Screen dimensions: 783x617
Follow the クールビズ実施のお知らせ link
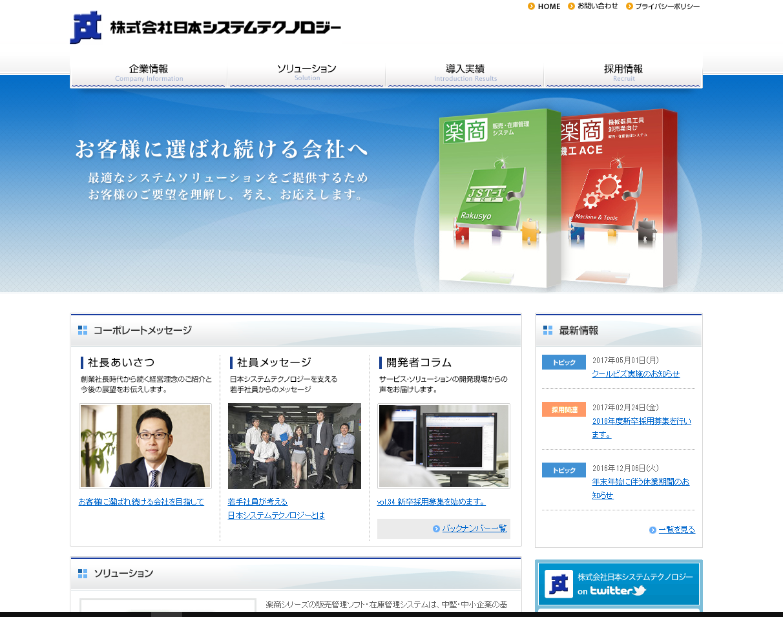(x=636, y=374)
